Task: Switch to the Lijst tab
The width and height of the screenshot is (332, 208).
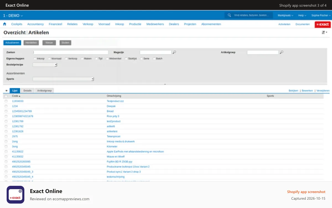Action: click(15, 91)
